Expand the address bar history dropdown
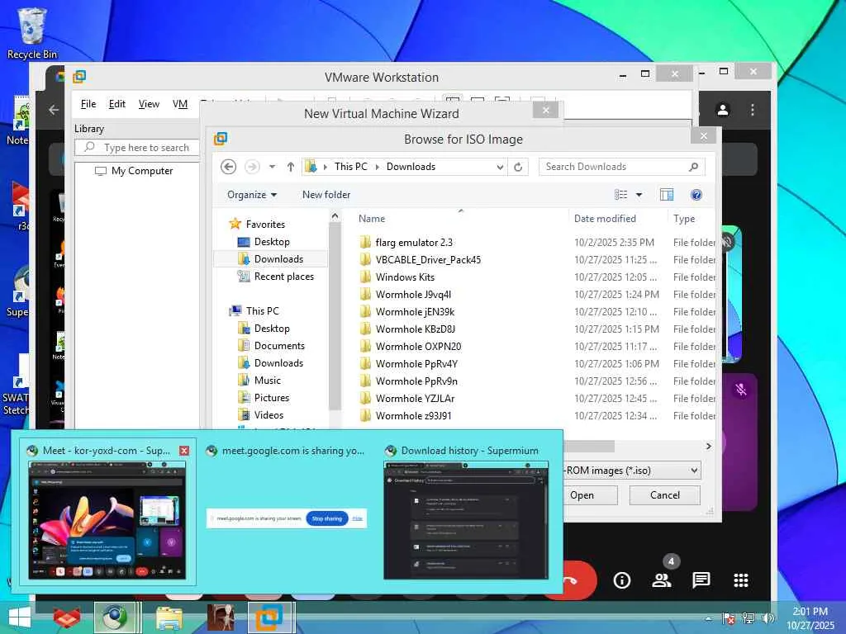Screen dimensions: 846x634 coord(500,167)
